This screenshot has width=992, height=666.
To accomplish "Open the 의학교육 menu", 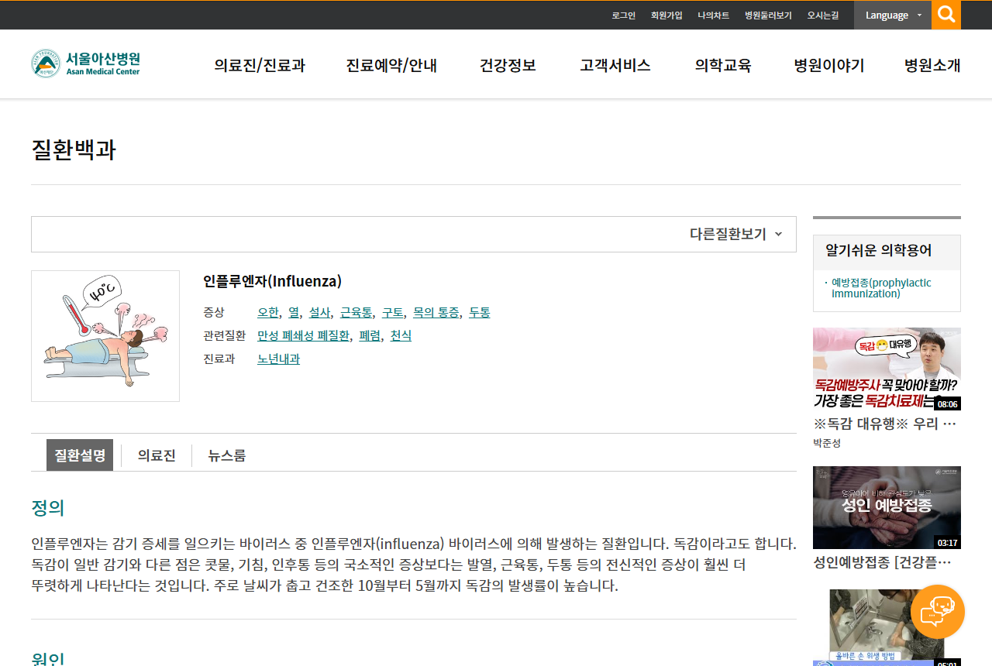I will click(x=723, y=65).
